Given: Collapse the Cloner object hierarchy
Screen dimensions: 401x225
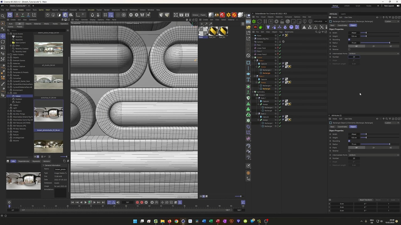Looking at the screenshot, I should point(253,57).
